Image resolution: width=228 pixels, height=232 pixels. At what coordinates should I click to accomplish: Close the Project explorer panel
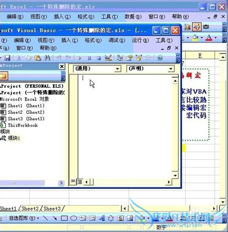[62, 66]
